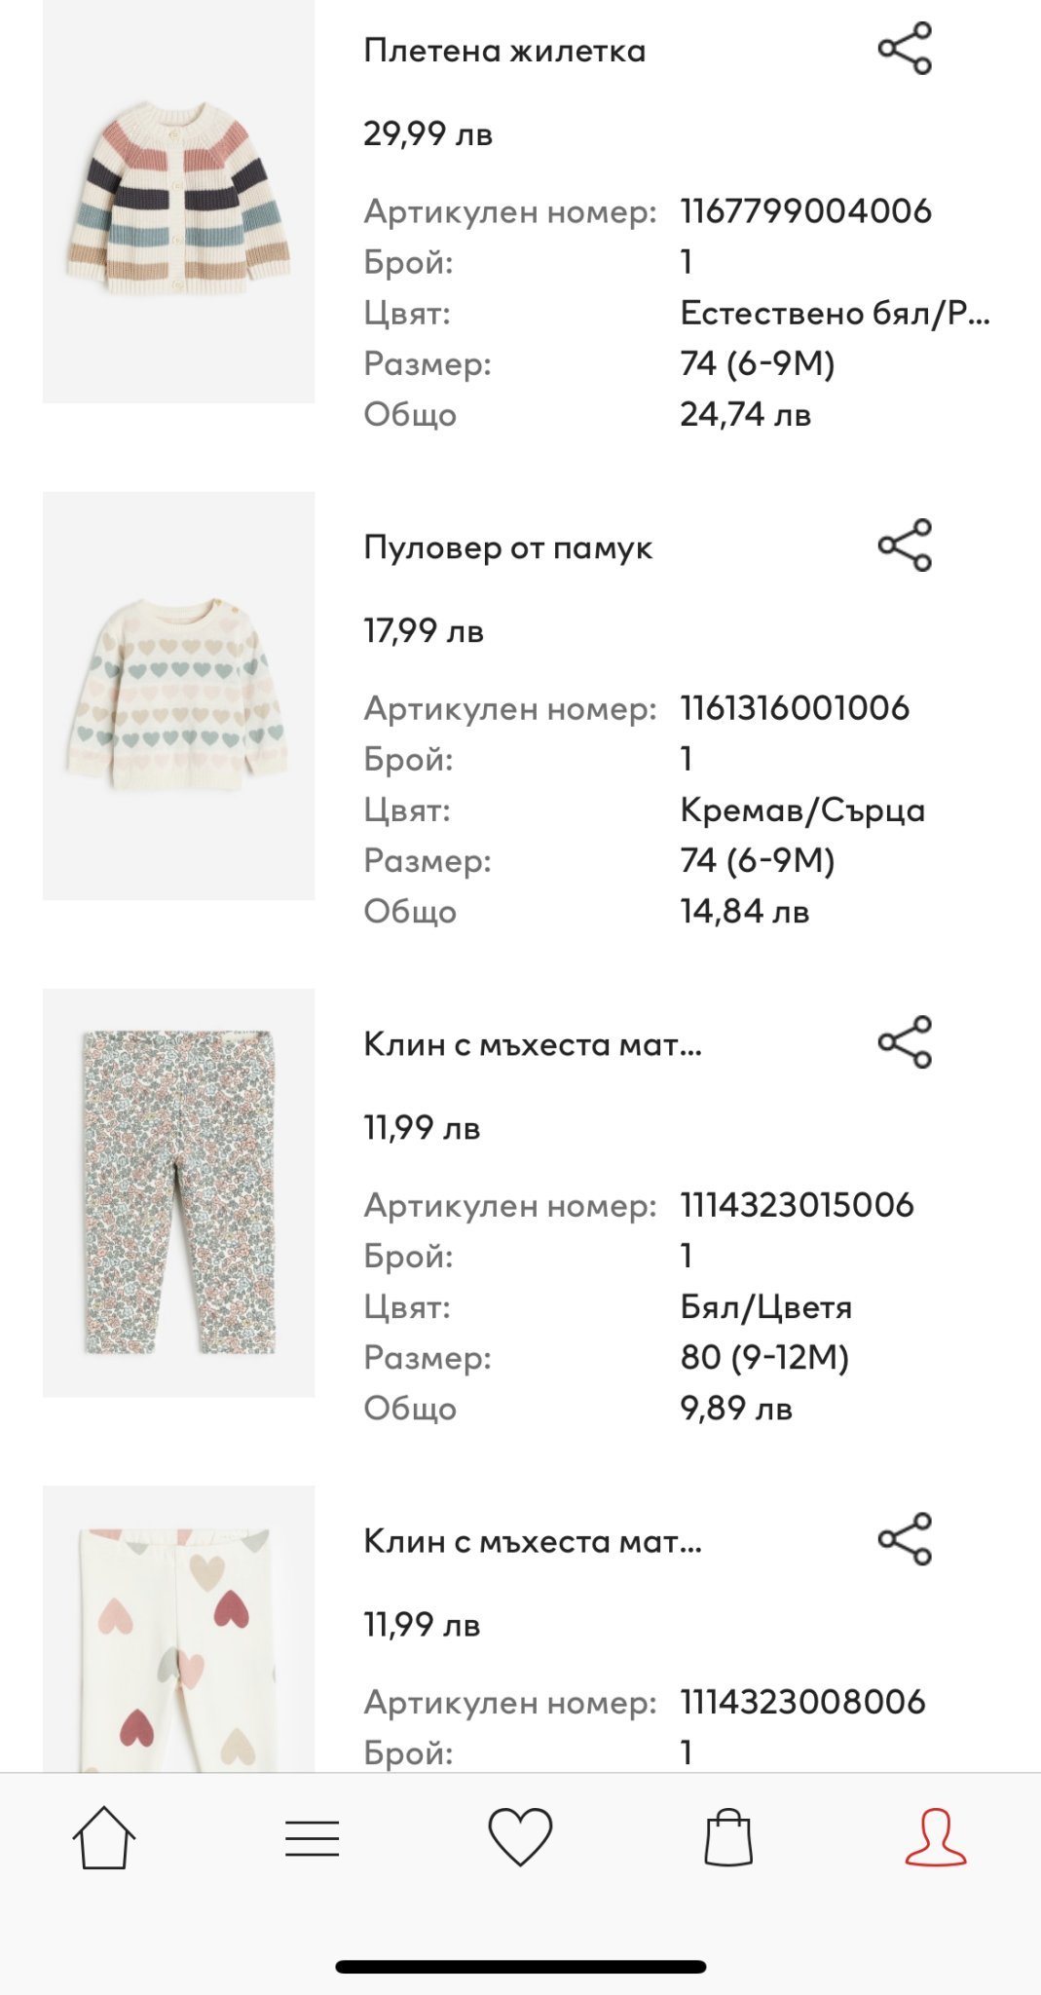Open heart-print leggings product photo
Screen dimensions: 1041x1995
click(x=178, y=1637)
